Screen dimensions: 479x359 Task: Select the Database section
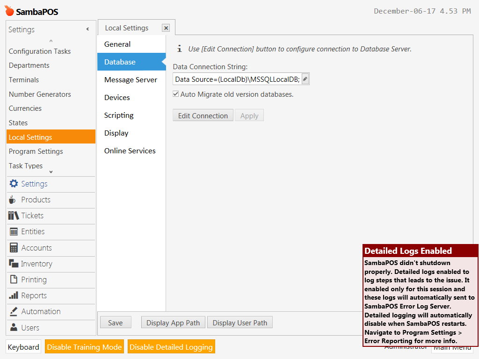coord(131,62)
